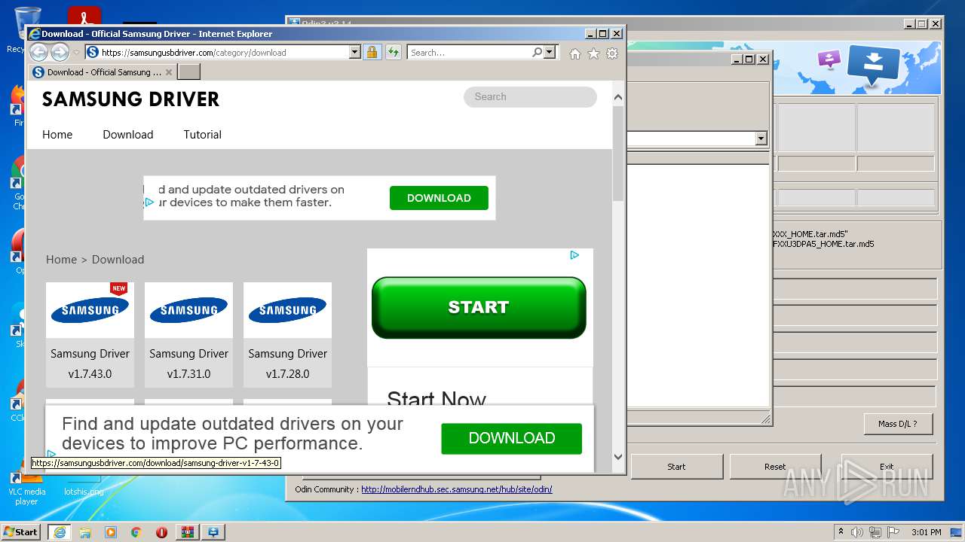Click the Exit button in Odin

point(887,467)
